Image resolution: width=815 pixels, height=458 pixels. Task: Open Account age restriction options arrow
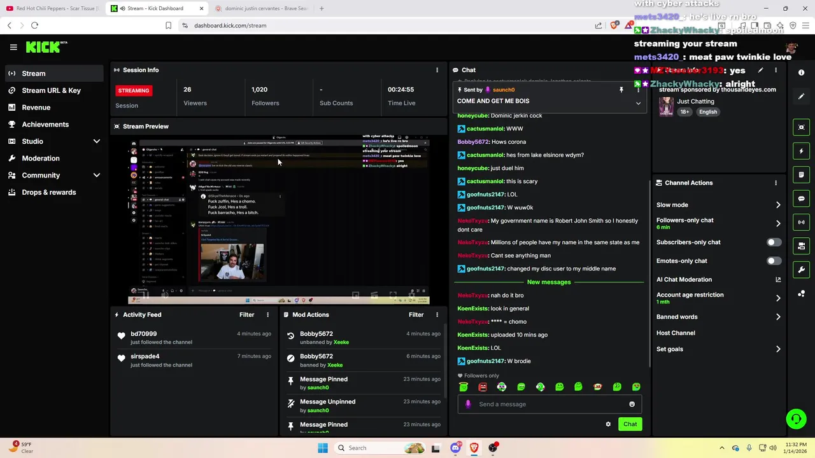point(778,298)
